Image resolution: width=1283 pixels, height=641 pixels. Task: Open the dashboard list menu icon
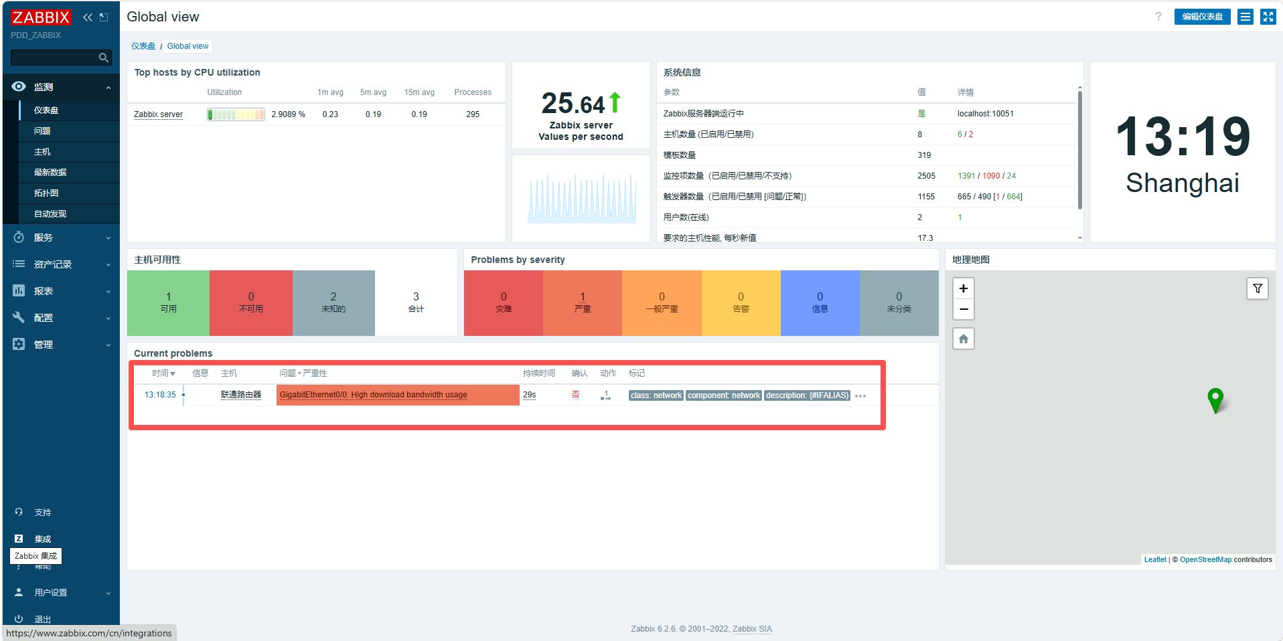1245,17
